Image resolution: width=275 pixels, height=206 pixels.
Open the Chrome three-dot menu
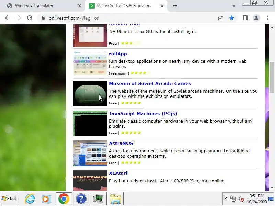pyautogui.click(x=267, y=18)
